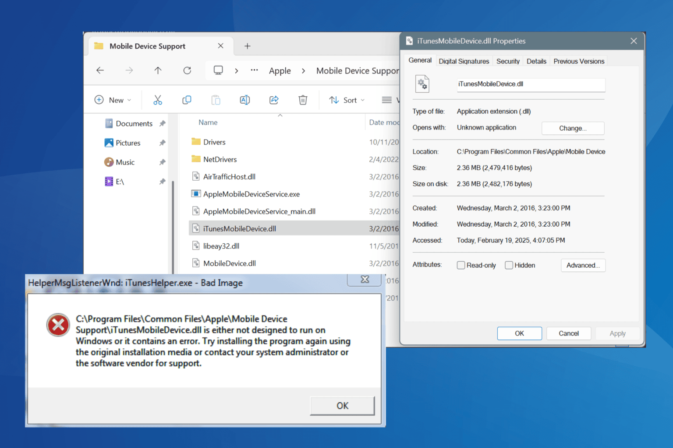Navigate up one folder level

158,70
